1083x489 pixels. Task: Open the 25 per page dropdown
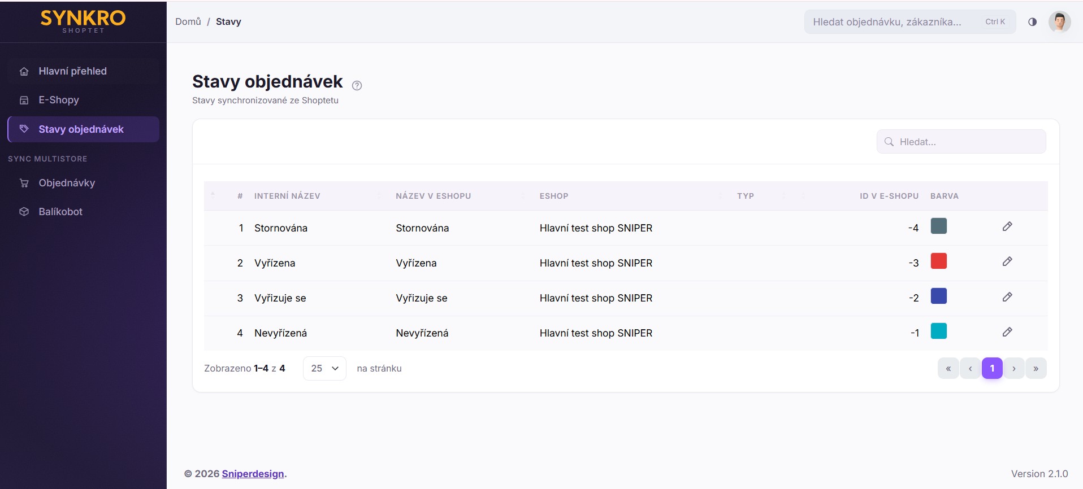tap(324, 368)
